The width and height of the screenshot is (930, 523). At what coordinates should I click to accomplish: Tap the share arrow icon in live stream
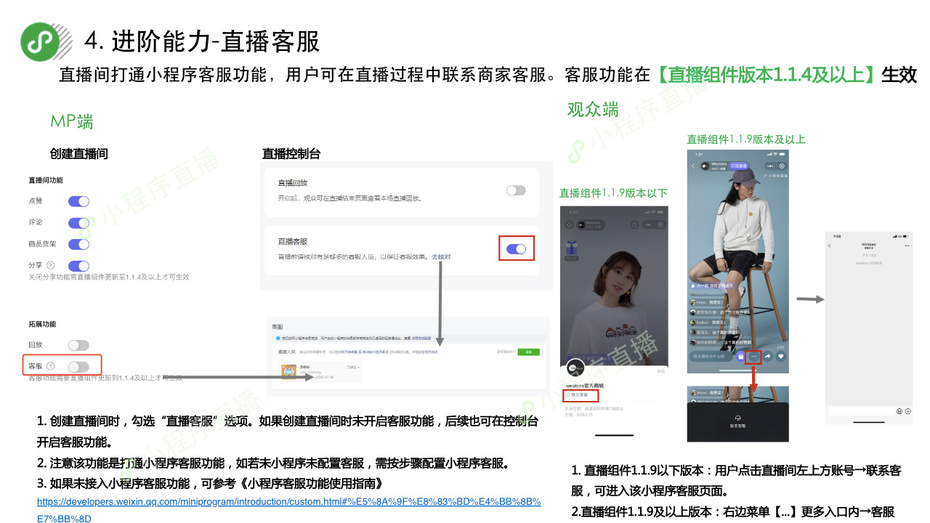point(767,357)
